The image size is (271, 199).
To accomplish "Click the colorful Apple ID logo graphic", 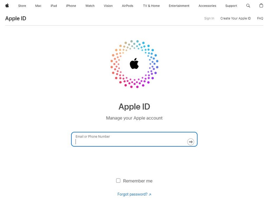I will pyautogui.click(x=134, y=64).
